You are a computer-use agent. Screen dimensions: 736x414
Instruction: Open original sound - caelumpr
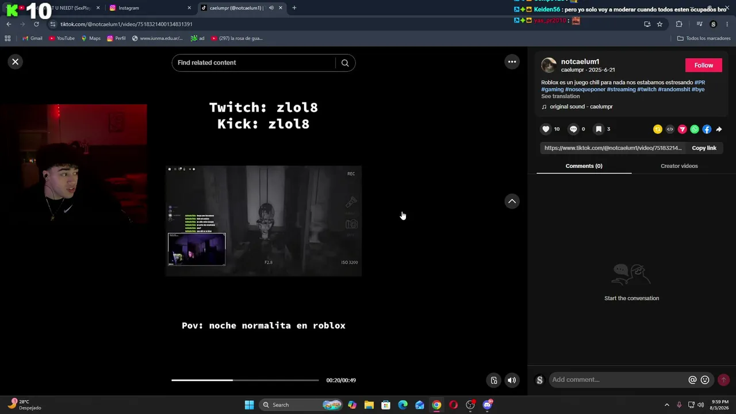pos(581,106)
